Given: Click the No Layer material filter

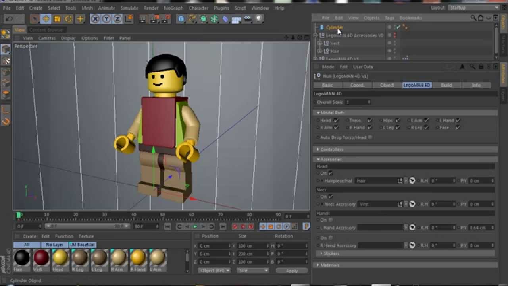Looking at the screenshot, I should [55, 245].
